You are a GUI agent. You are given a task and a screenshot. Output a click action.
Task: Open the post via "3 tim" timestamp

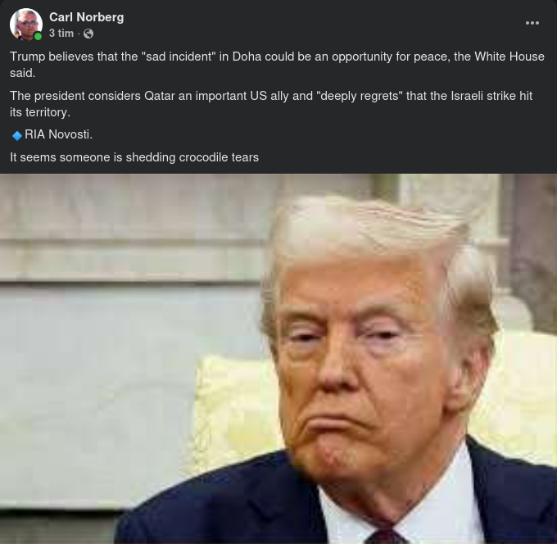pyautogui.click(x=61, y=34)
